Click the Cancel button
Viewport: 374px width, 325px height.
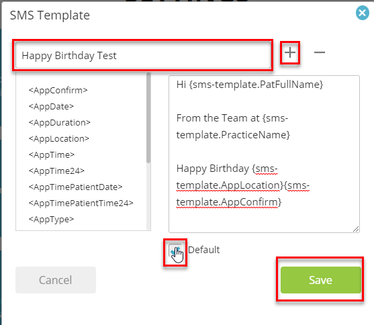tap(56, 280)
